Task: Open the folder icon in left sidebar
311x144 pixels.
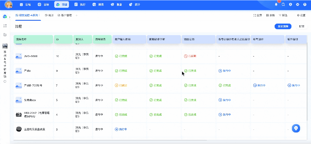Action: pos(5,35)
